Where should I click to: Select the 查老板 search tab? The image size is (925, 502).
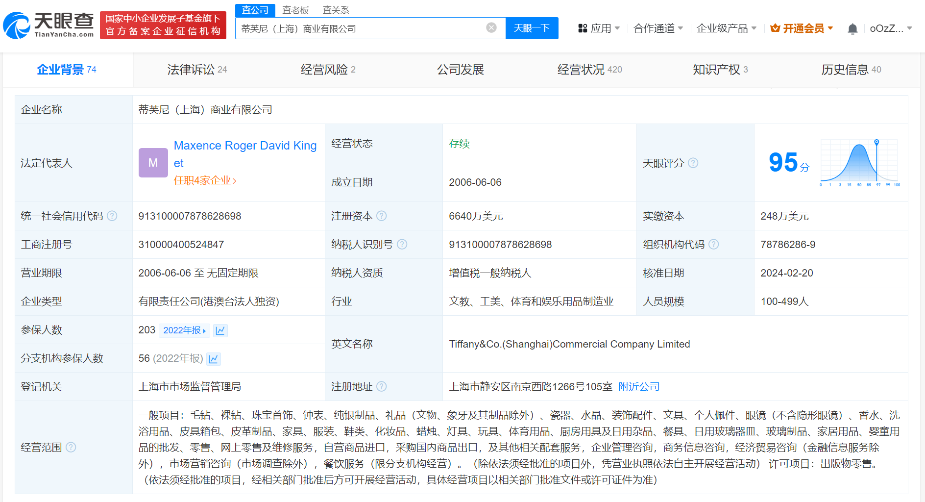(x=295, y=10)
